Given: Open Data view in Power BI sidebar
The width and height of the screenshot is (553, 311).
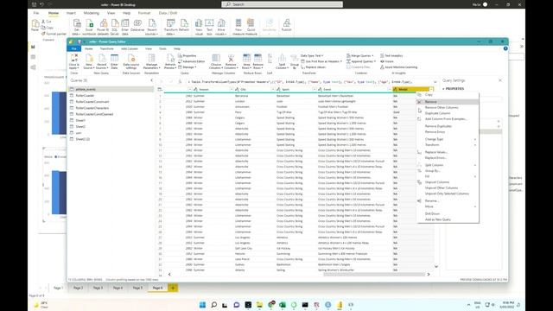Looking at the screenshot, I should (x=33, y=57).
